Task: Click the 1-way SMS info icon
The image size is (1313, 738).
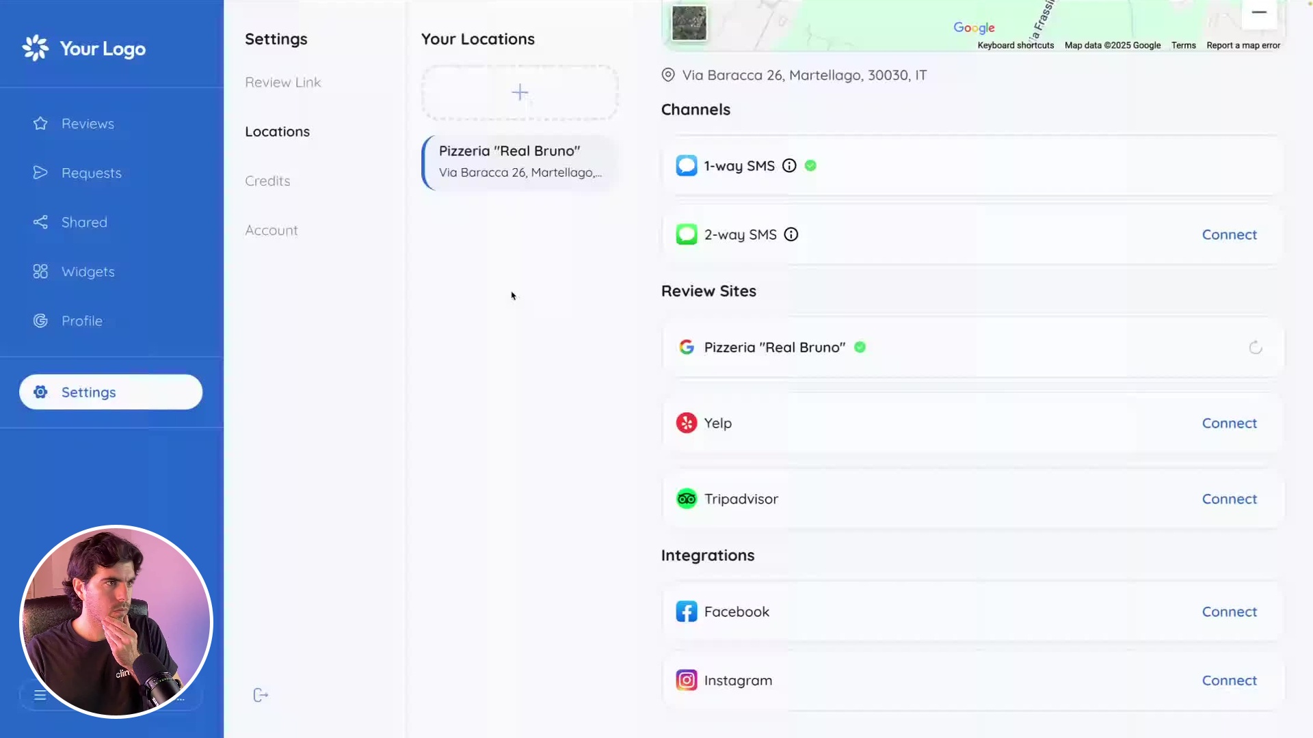Action: 789,166
